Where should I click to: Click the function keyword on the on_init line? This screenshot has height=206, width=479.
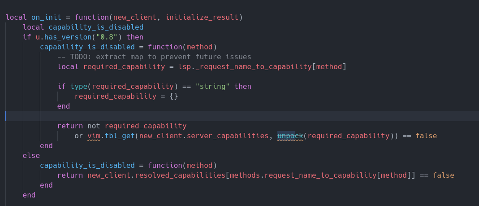[92, 17]
